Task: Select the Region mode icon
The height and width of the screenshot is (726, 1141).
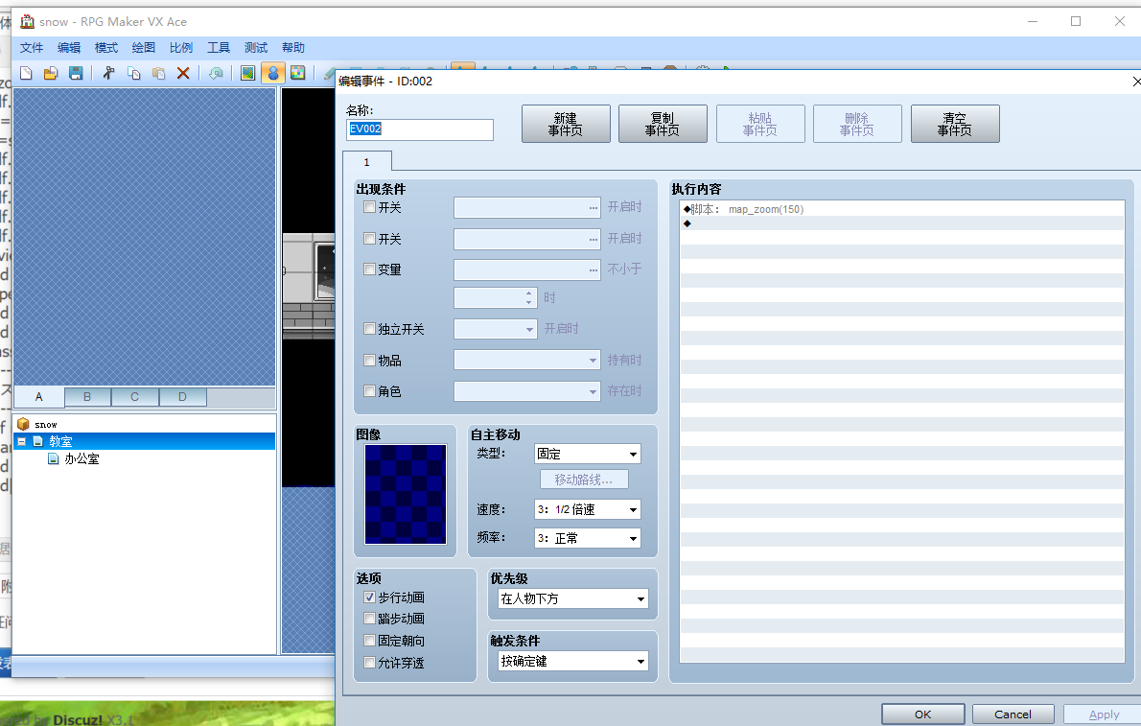Action: pos(297,73)
